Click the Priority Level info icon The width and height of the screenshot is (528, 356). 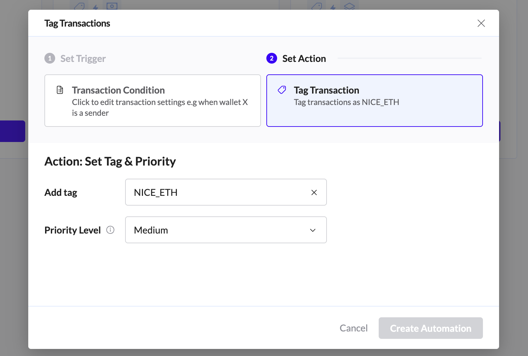(x=110, y=230)
